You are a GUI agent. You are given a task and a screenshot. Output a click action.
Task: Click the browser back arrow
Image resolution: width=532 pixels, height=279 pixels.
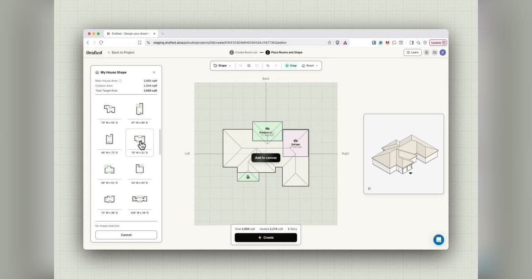pos(88,43)
